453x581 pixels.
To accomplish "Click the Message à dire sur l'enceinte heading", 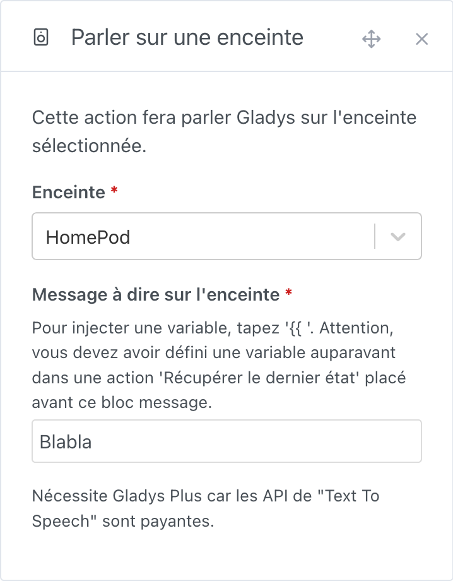I will [156, 294].
